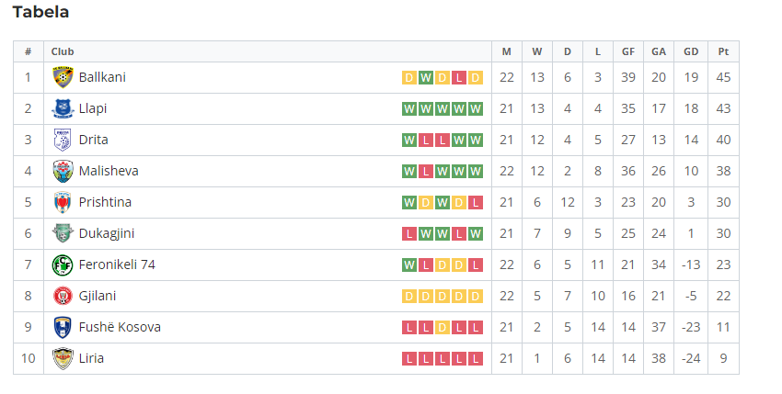Click the Malisheva club crest
This screenshot has height=394, width=782.
coord(63,172)
